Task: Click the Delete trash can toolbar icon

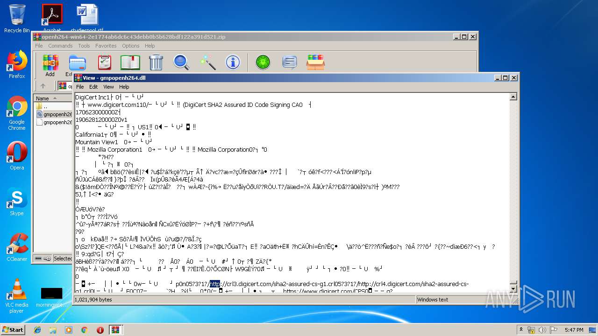Action: 156,62
